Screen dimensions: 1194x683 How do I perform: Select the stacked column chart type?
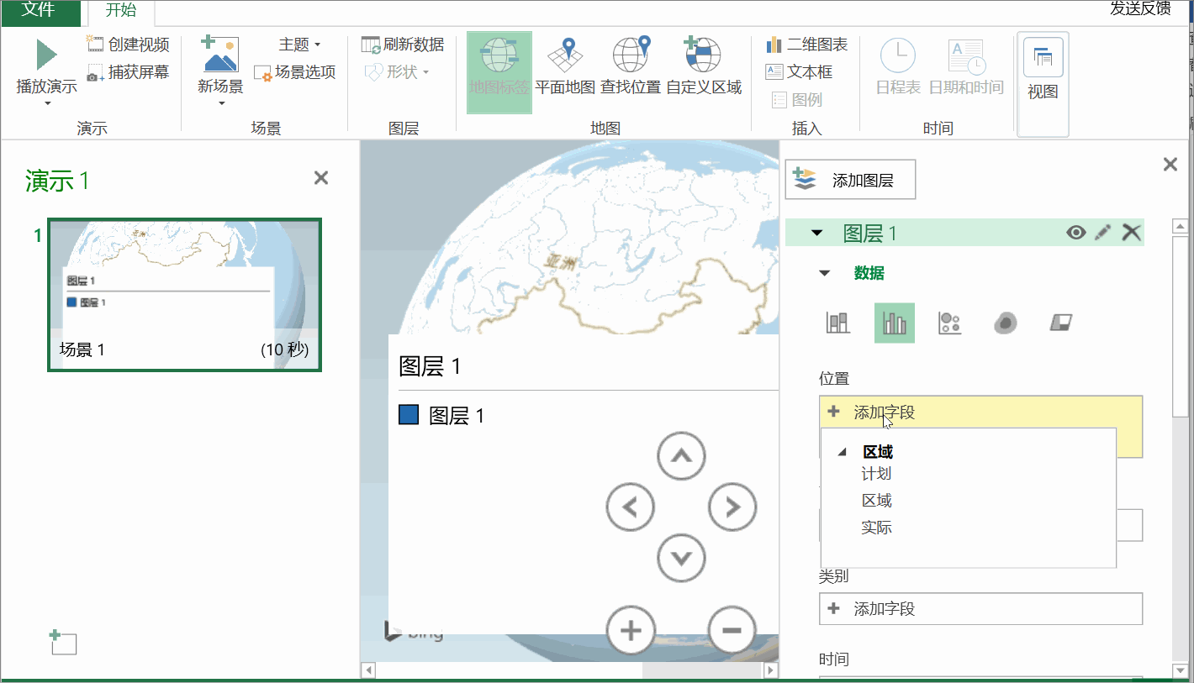[x=837, y=323]
